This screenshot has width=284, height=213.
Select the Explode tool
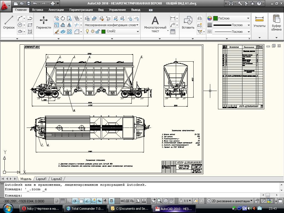[x=63, y=32]
